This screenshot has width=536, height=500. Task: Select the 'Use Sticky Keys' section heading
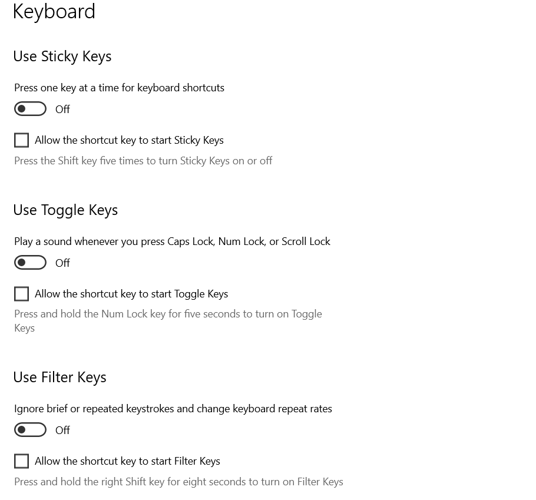click(62, 56)
